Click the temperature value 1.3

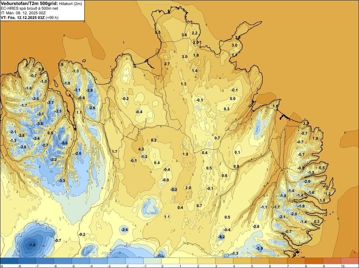(x=183, y=84)
